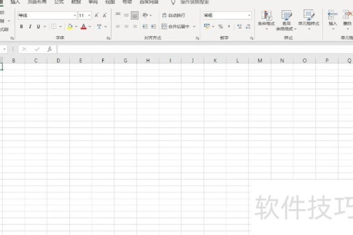
Task: Click the phonetic guide icon
Action: [99, 26]
